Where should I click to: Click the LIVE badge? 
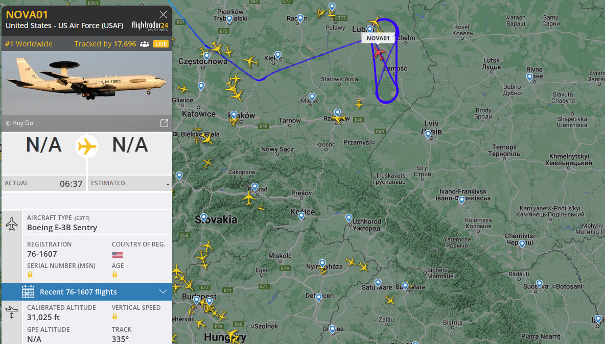pos(161,44)
